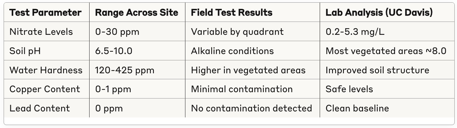The height and width of the screenshot is (128, 457).
Task: Select the Water Hardness row label
Action: [46, 70]
